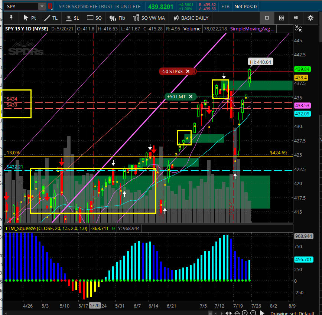
Task: Select the Fibonacci retracement (Fib) tool
Action: tap(117, 18)
